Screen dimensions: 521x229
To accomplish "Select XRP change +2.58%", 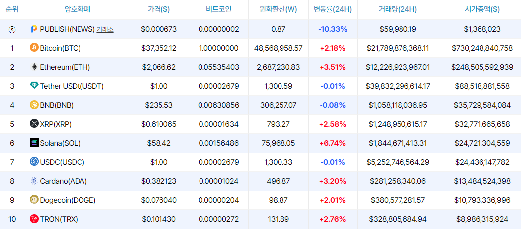I will [x=333, y=124].
